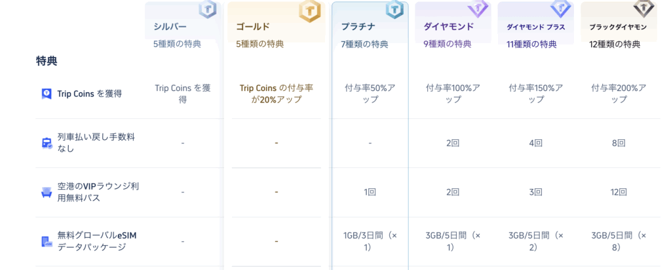
Task: Click the global eSIM data package icon
Action: [47, 241]
